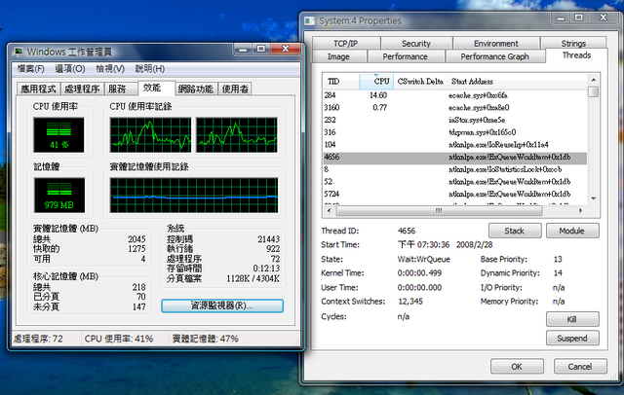Click the Stack button
The width and height of the screenshot is (624, 395).
coord(515,231)
